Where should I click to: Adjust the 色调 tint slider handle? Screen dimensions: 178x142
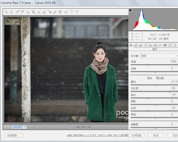pos(155,72)
